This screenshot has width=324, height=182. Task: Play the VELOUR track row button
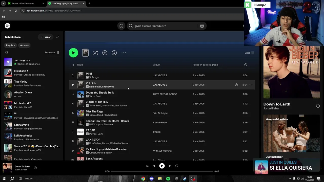point(73,85)
